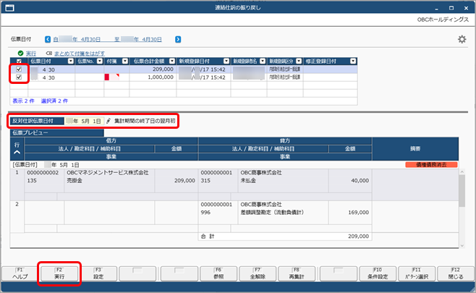Click the tag icon beside まとめて付箋をはがす

[49, 53]
